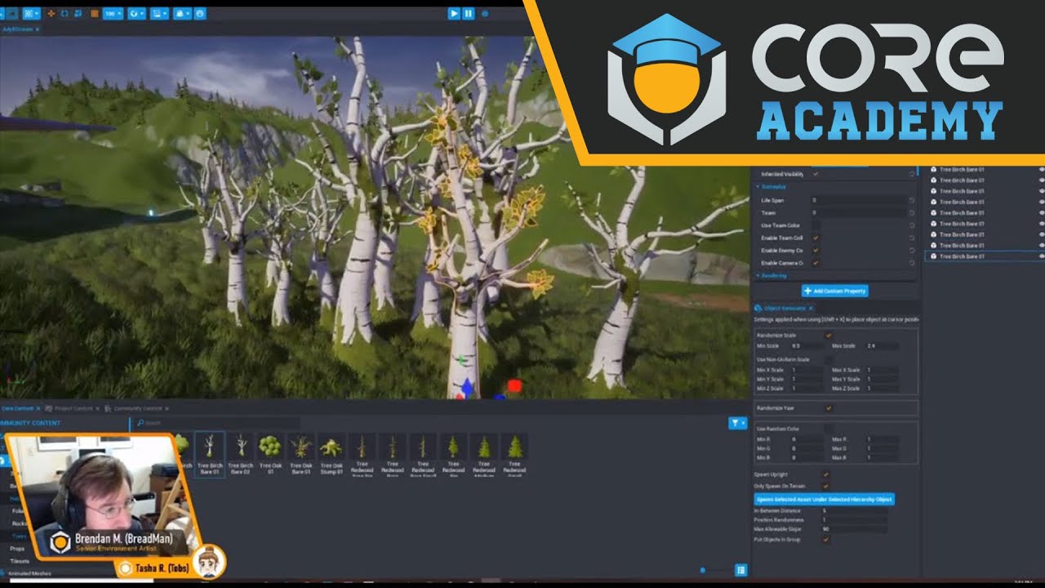Click the Max Scale field
1045x588 pixels.
[x=882, y=346]
